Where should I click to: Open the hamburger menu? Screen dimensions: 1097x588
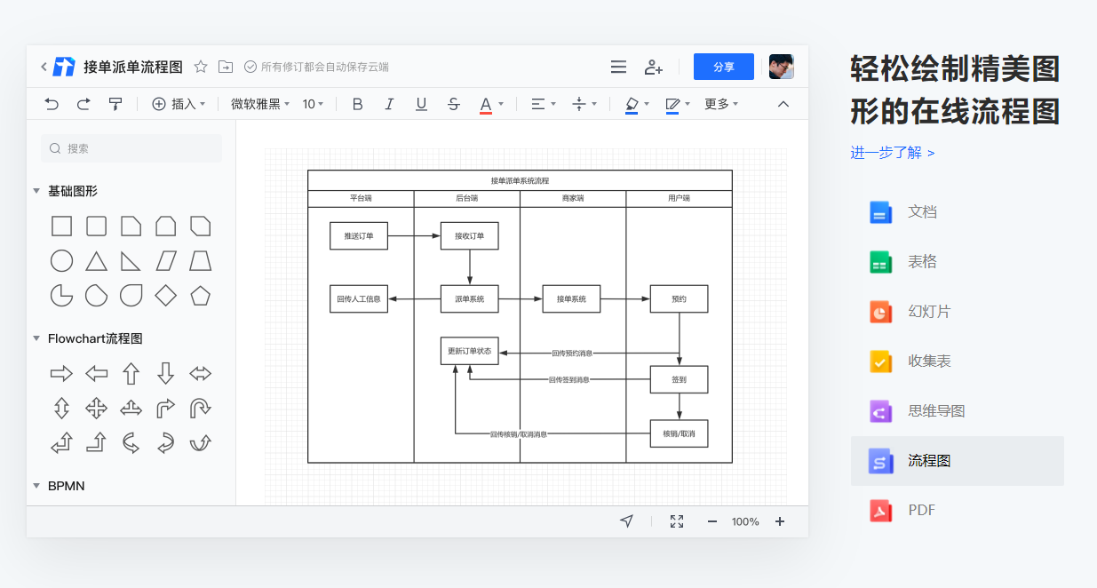click(618, 67)
